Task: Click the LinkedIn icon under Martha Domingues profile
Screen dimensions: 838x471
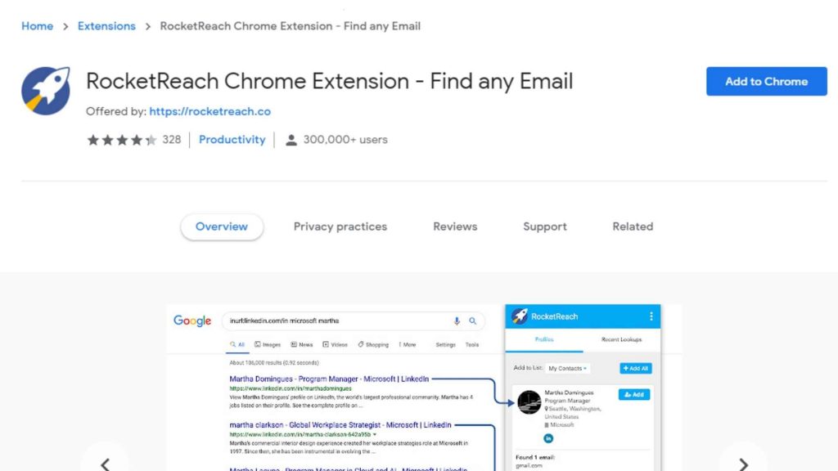Action: [x=548, y=438]
